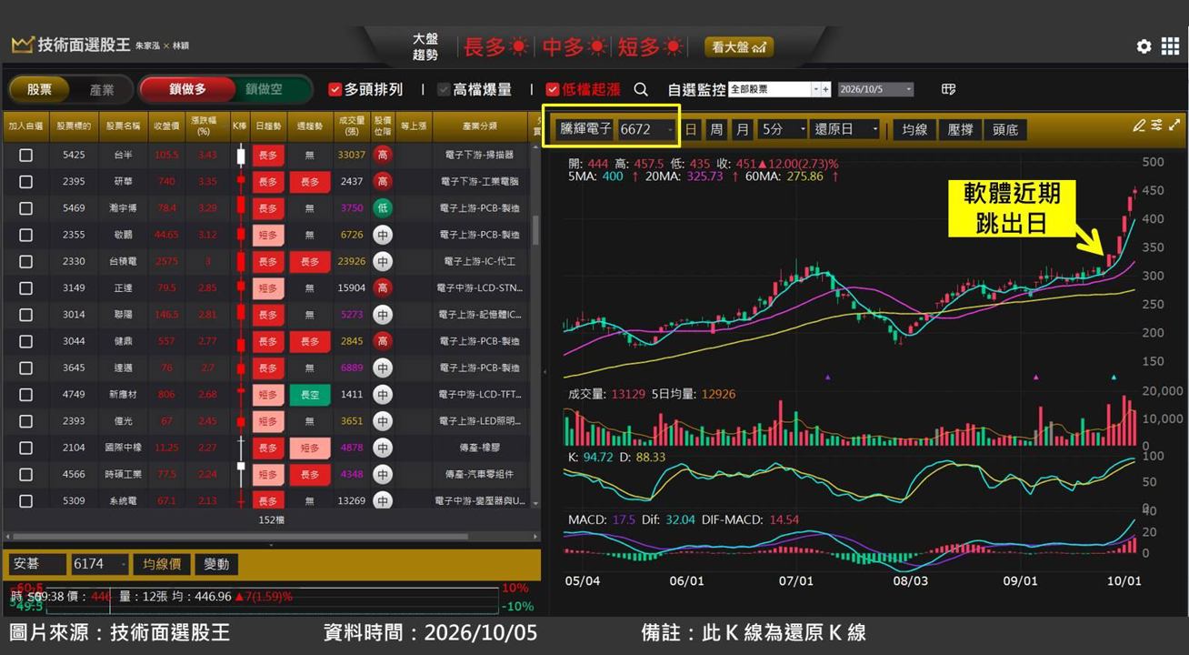Click the 高 badge in 健鼎 row
This screenshot has height=655, width=1189.
[383, 341]
